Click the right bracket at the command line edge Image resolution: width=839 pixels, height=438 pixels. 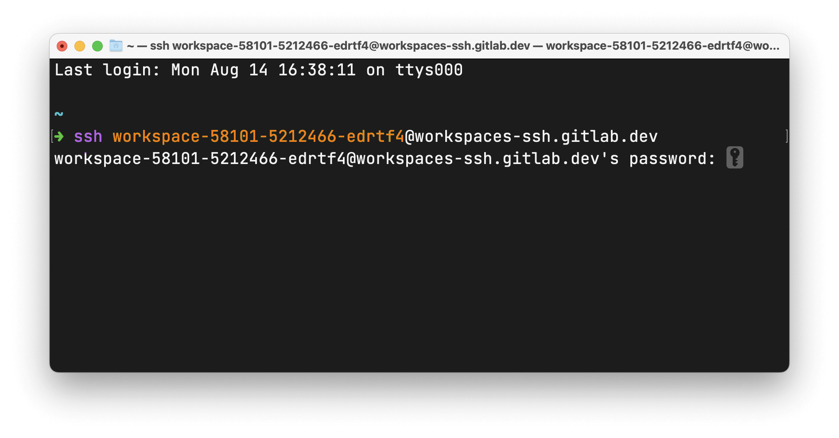click(787, 136)
